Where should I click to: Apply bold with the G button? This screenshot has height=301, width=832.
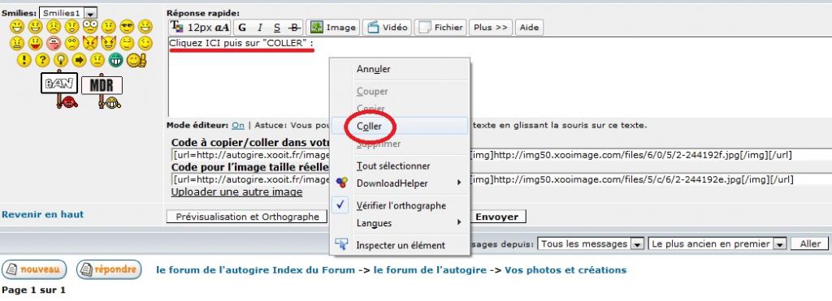(x=242, y=28)
